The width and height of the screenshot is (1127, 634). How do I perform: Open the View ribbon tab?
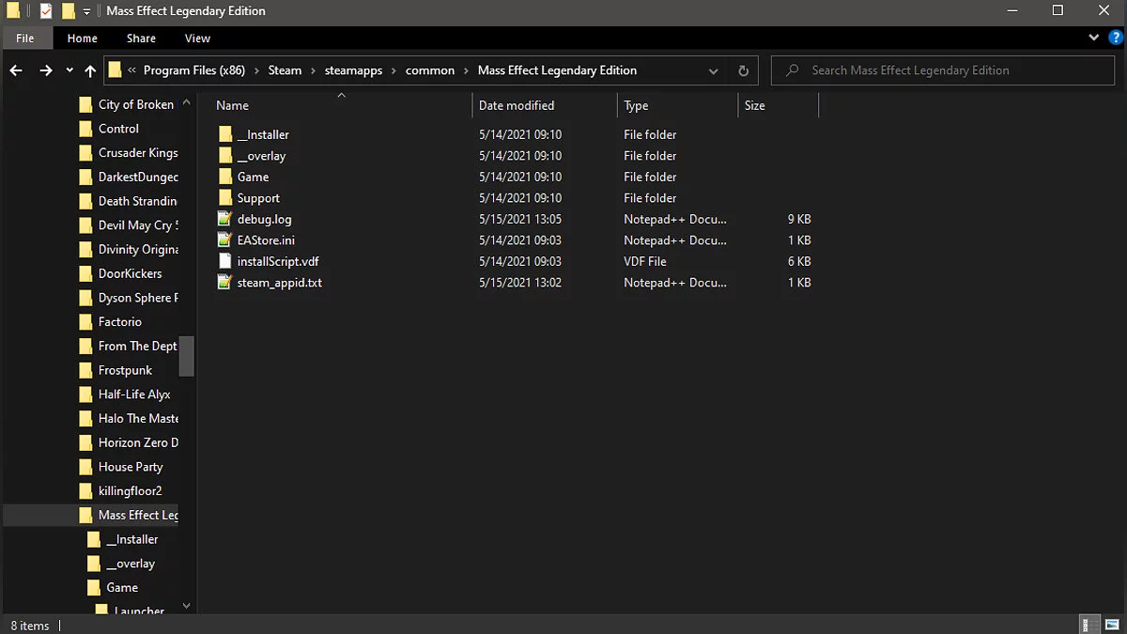[x=197, y=39]
